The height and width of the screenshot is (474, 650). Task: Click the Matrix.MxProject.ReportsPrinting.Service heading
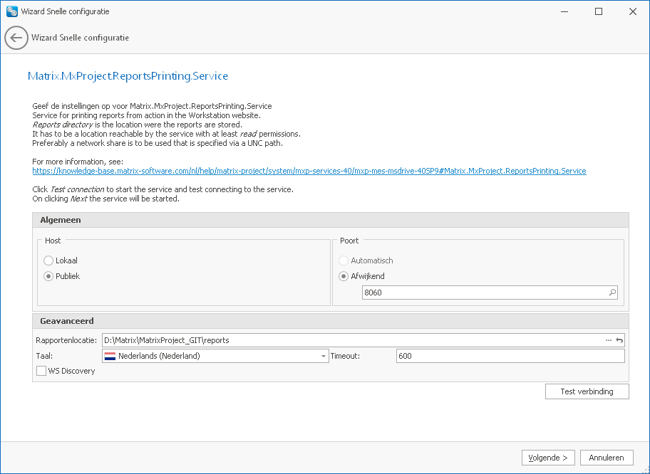tap(128, 76)
